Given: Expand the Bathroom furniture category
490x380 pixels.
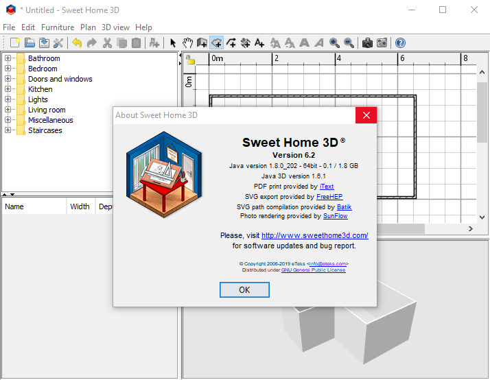Looking at the screenshot, I should coord(8,58).
